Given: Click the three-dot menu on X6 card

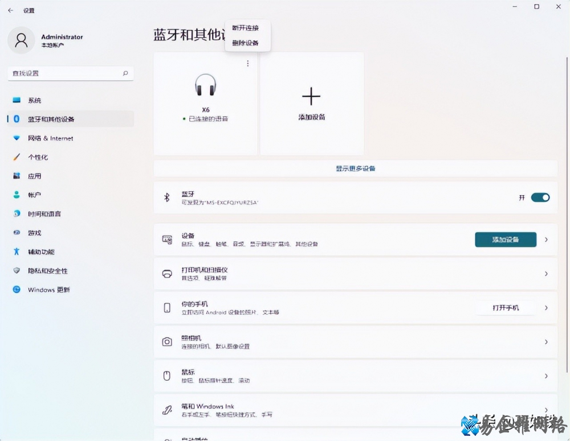Looking at the screenshot, I should tap(247, 64).
